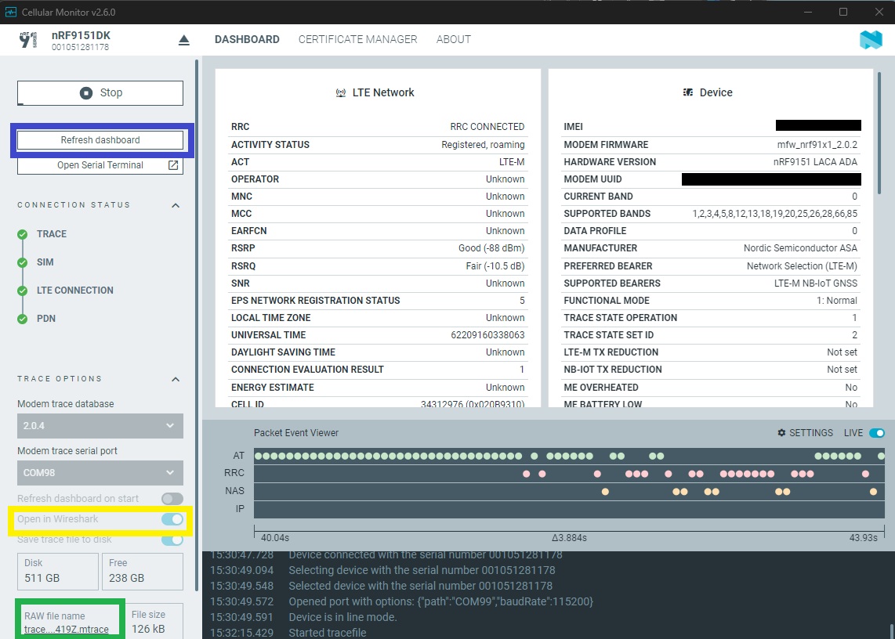Toggle the Open in Wireshark switch
Screen dimensions: 895x639
click(172, 519)
